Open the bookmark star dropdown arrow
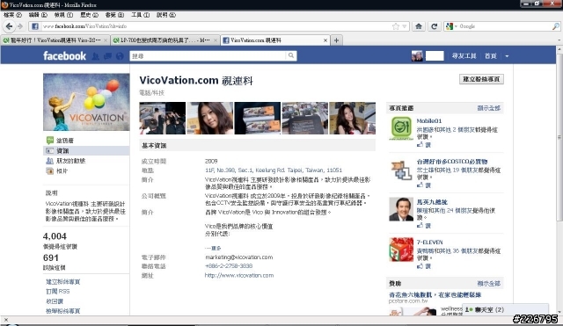The width and height of the screenshot is (563, 326). [405, 26]
